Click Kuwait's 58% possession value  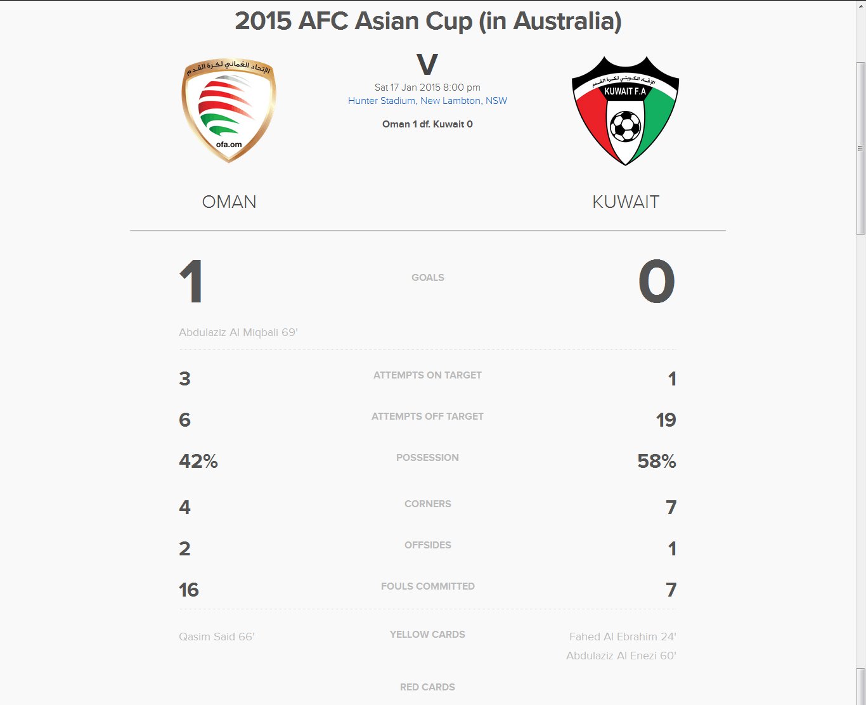point(657,462)
